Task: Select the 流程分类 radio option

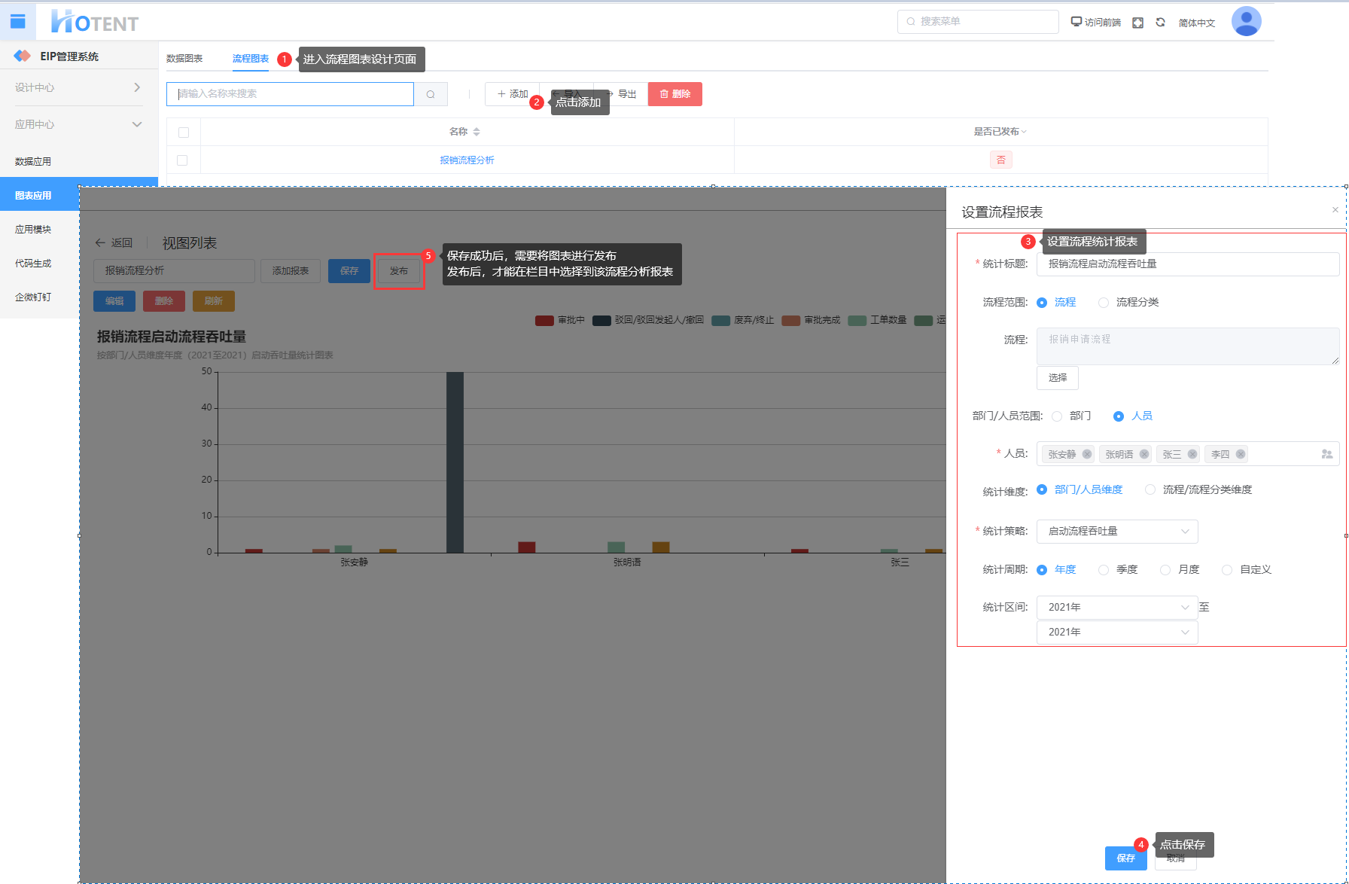Action: [1104, 303]
